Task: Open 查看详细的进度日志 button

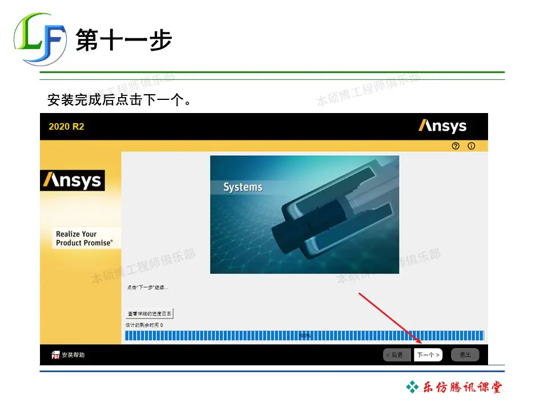Action: click(149, 313)
